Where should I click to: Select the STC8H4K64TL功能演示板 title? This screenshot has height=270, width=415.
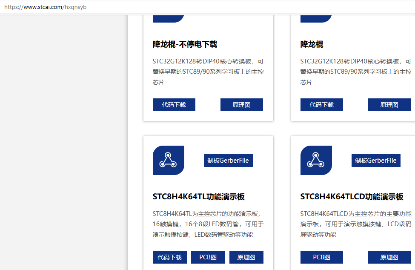click(x=198, y=197)
